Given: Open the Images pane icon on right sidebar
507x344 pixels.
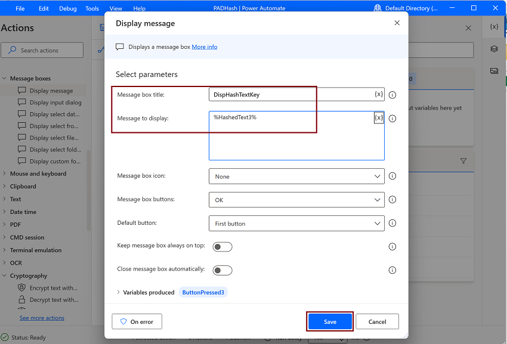Looking at the screenshot, I should pyautogui.click(x=494, y=70).
